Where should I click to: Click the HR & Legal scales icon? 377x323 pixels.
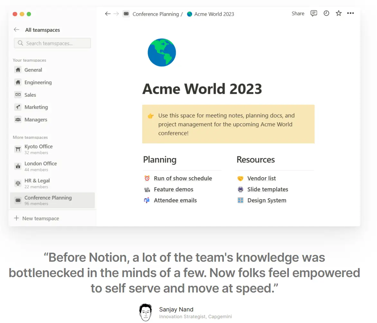pos(18,183)
